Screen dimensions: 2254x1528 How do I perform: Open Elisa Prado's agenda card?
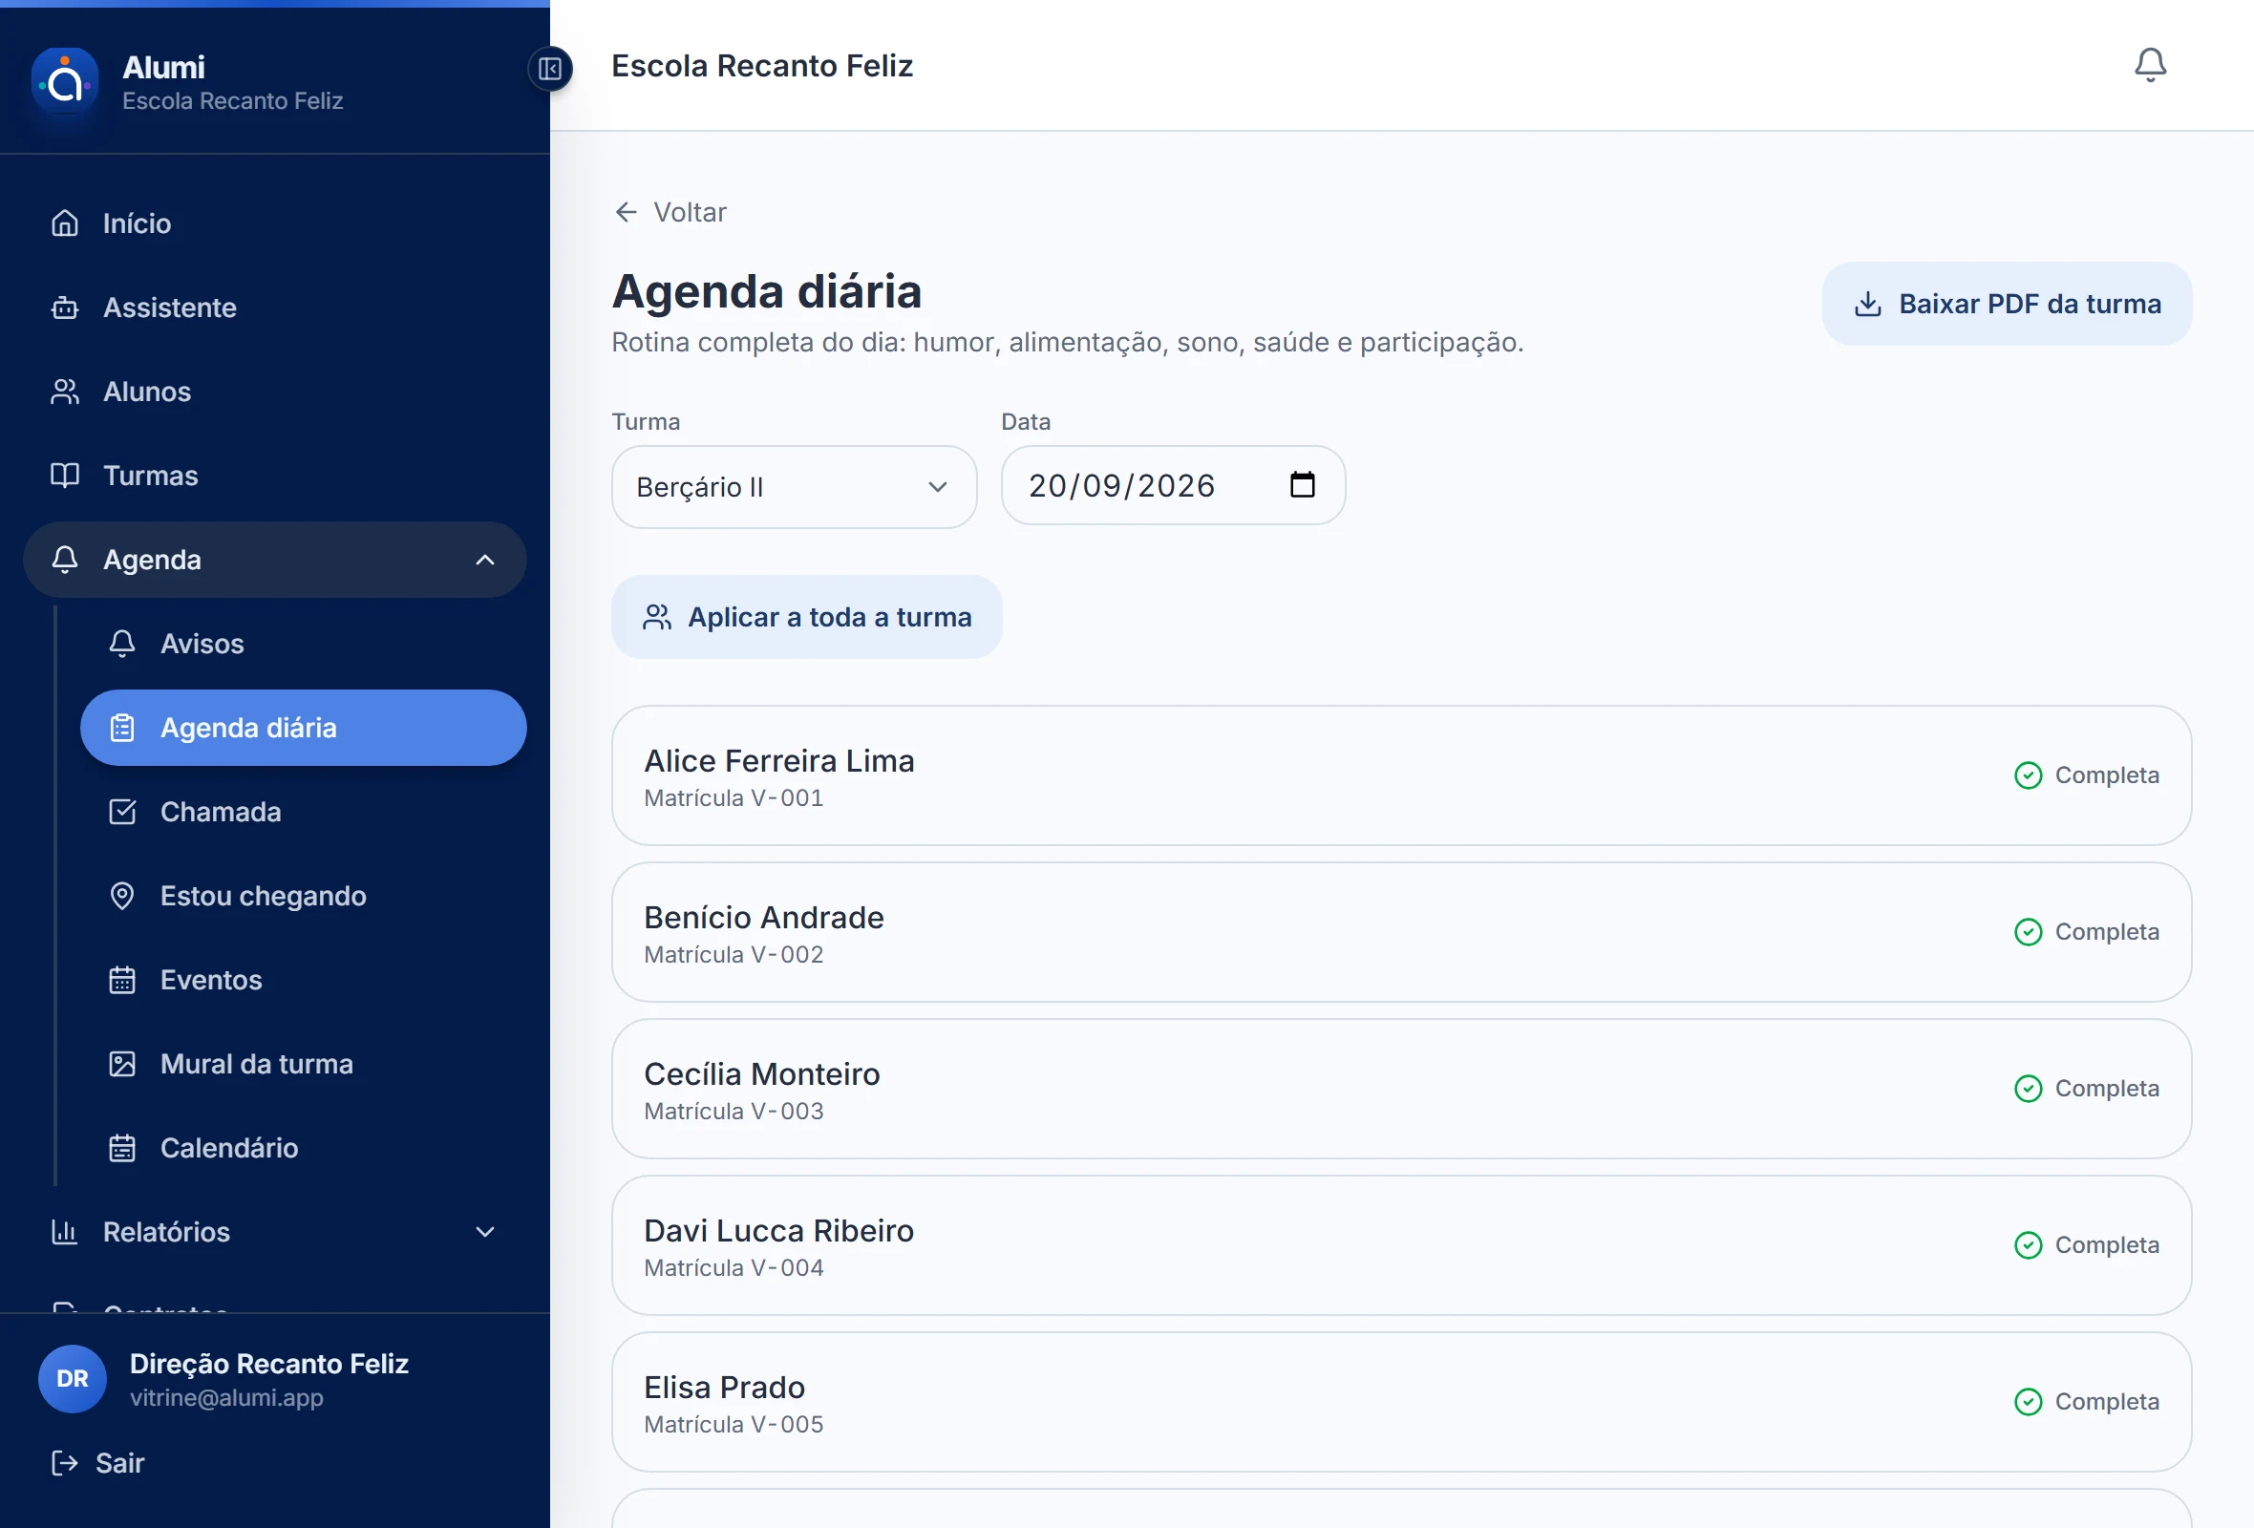tap(1401, 1402)
